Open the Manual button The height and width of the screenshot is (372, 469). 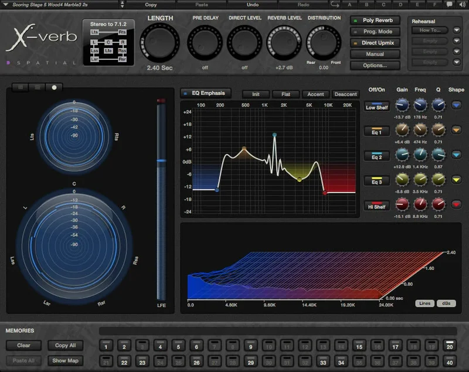pyautogui.click(x=375, y=54)
